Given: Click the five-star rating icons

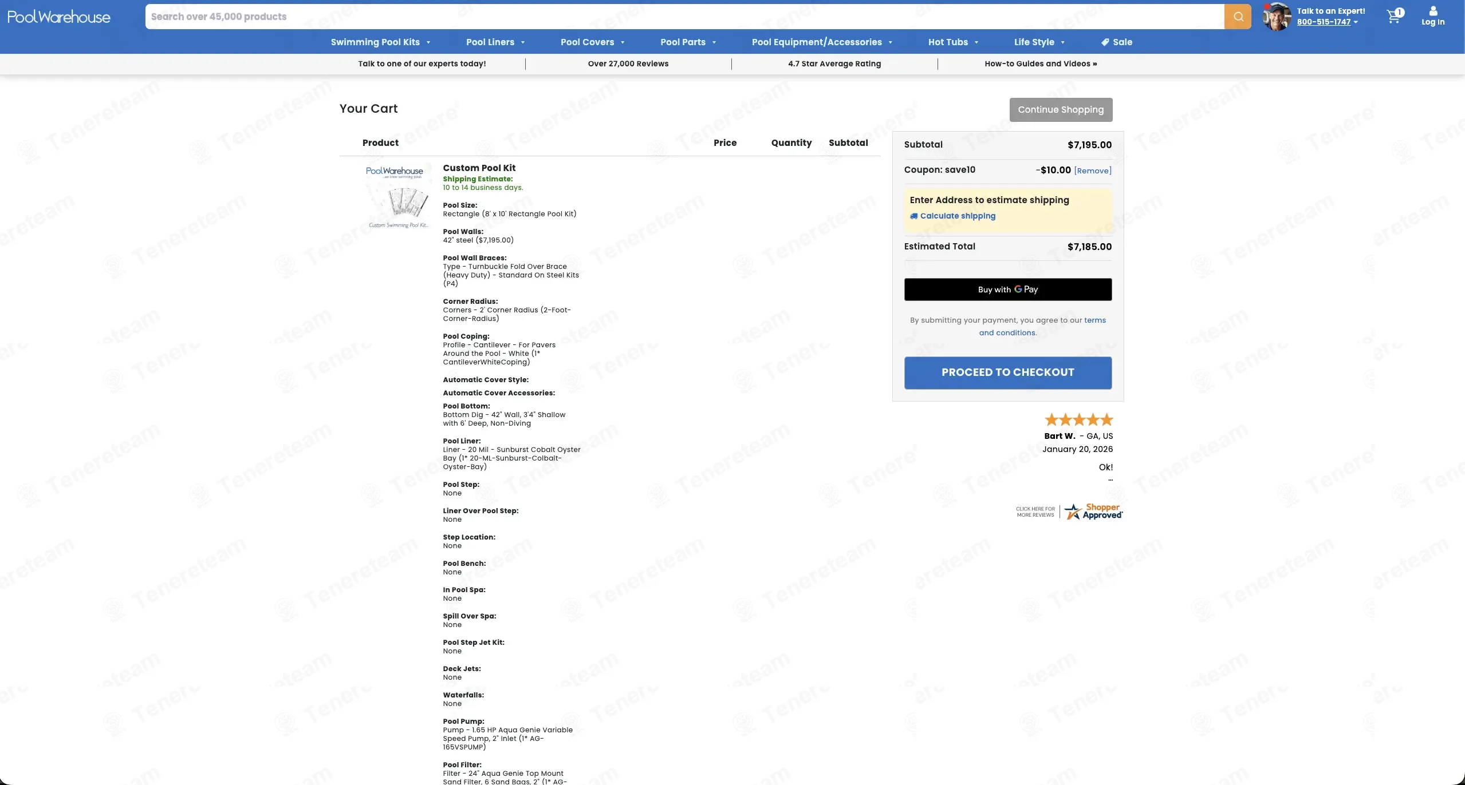Looking at the screenshot, I should [1078, 419].
